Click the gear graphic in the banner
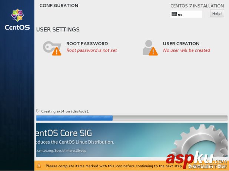The width and height of the screenshot is (229, 171). [x=201, y=143]
